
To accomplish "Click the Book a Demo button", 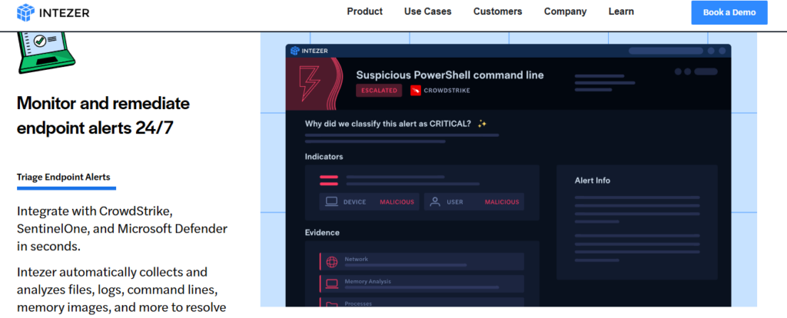I will (729, 12).
